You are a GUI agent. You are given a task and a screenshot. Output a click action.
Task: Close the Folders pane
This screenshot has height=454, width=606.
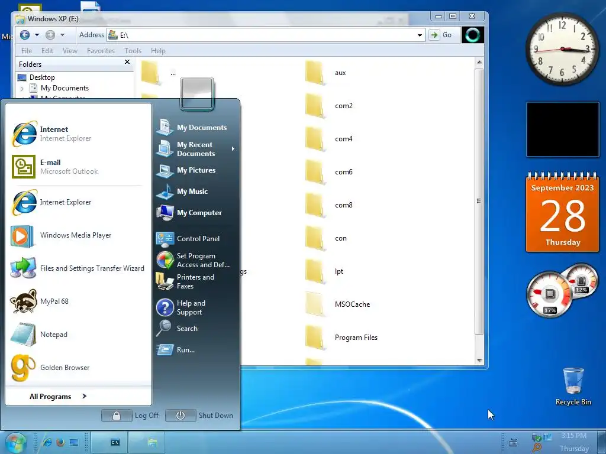127,61
